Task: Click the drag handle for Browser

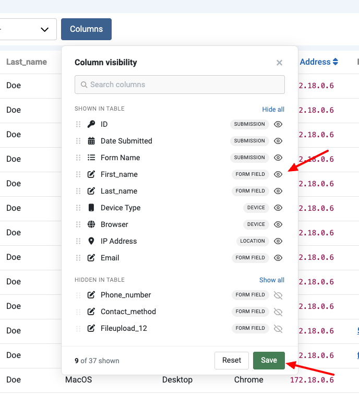Action: click(78, 224)
